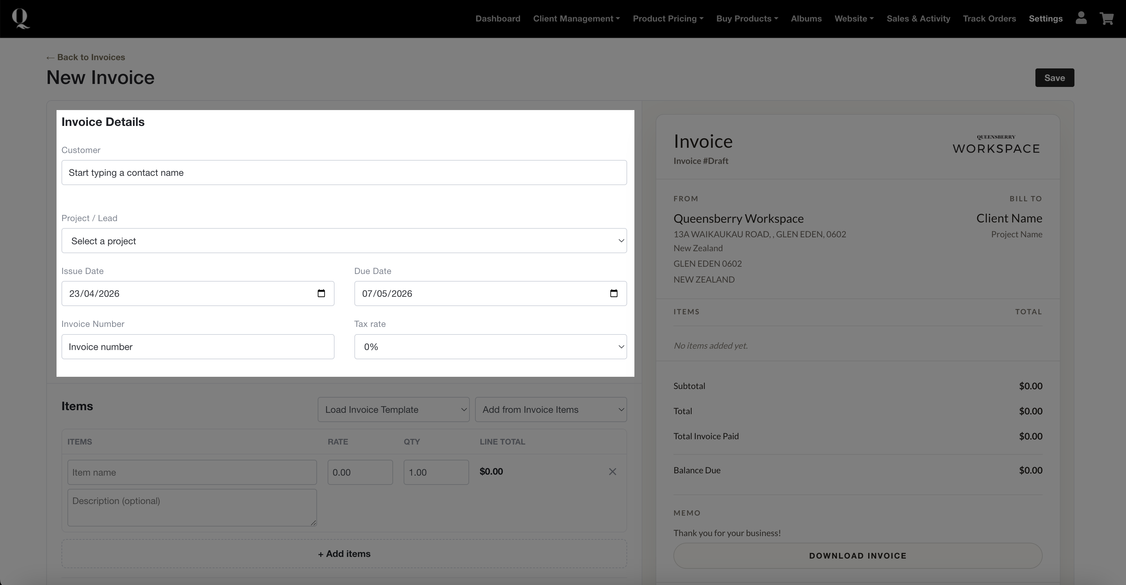This screenshot has width=1126, height=585.
Task: Remove the item row with X icon
Action: point(612,471)
